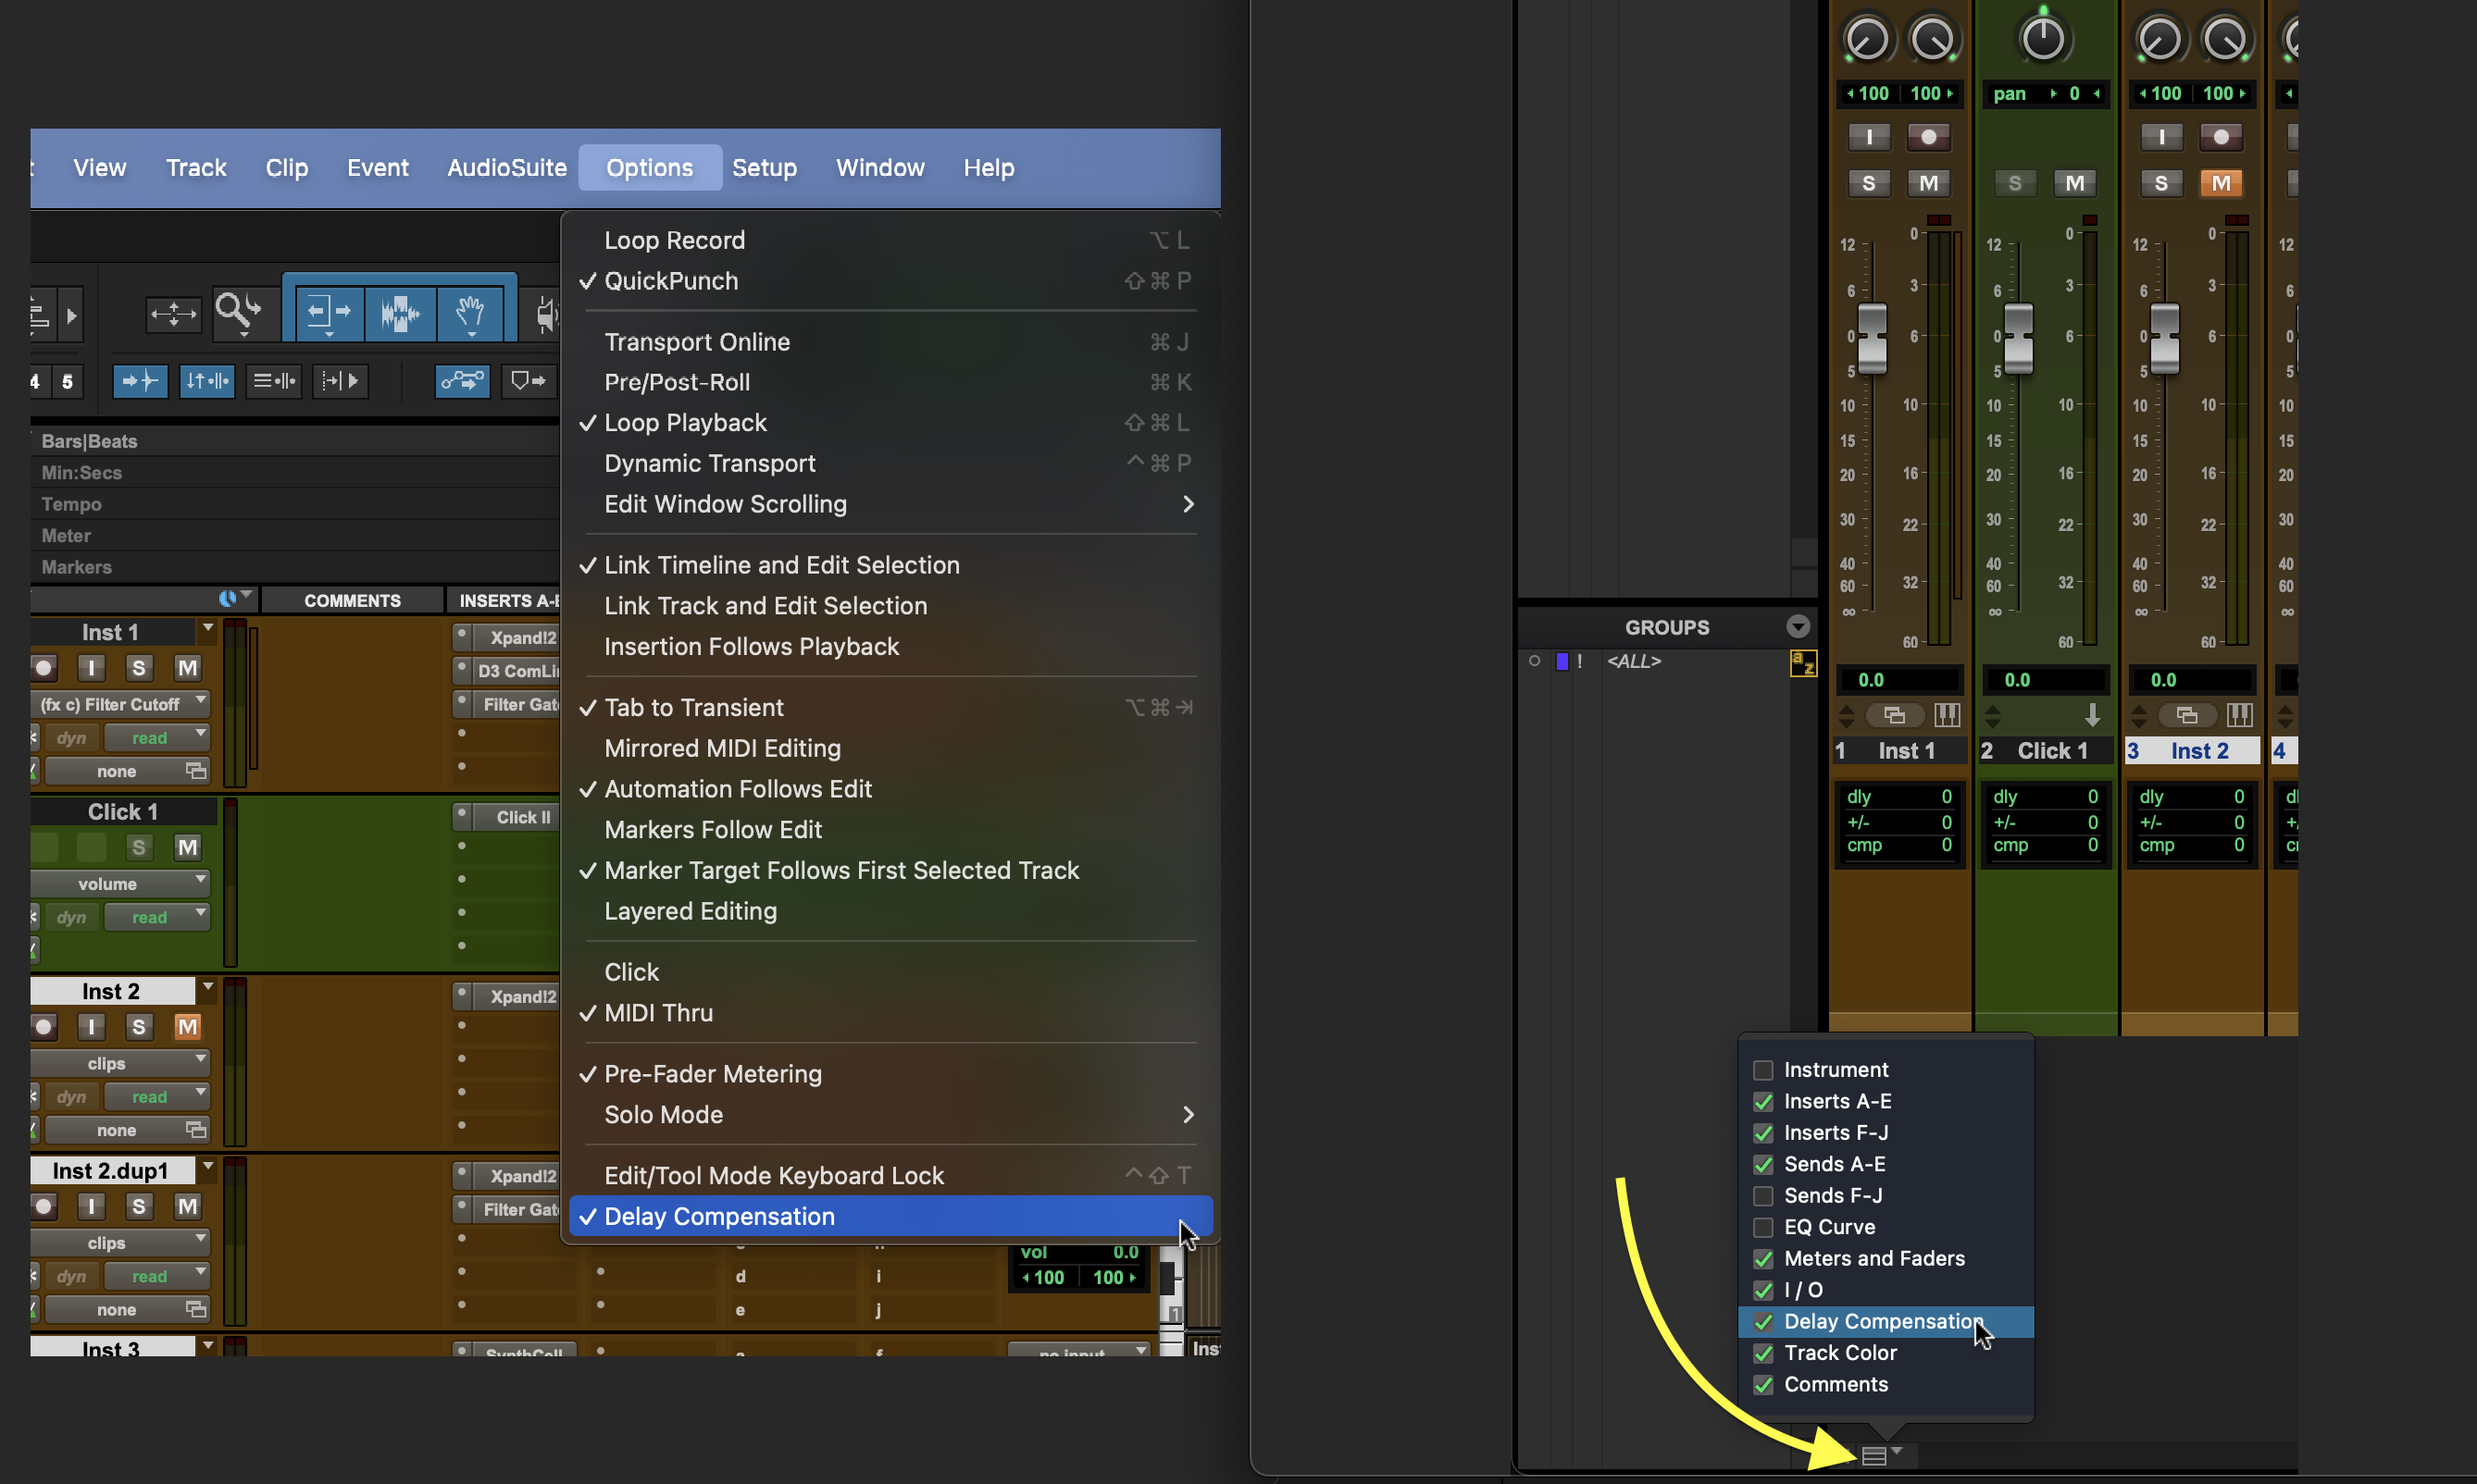2477x1484 pixels.
Task: Uncheck Track Color in the view list
Action: pos(1762,1353)
